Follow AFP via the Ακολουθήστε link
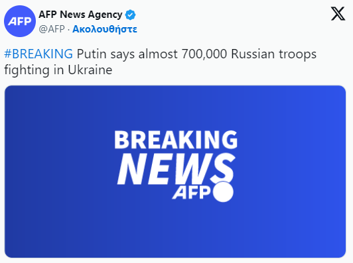 pyautogui.click(x=105, y=29)
